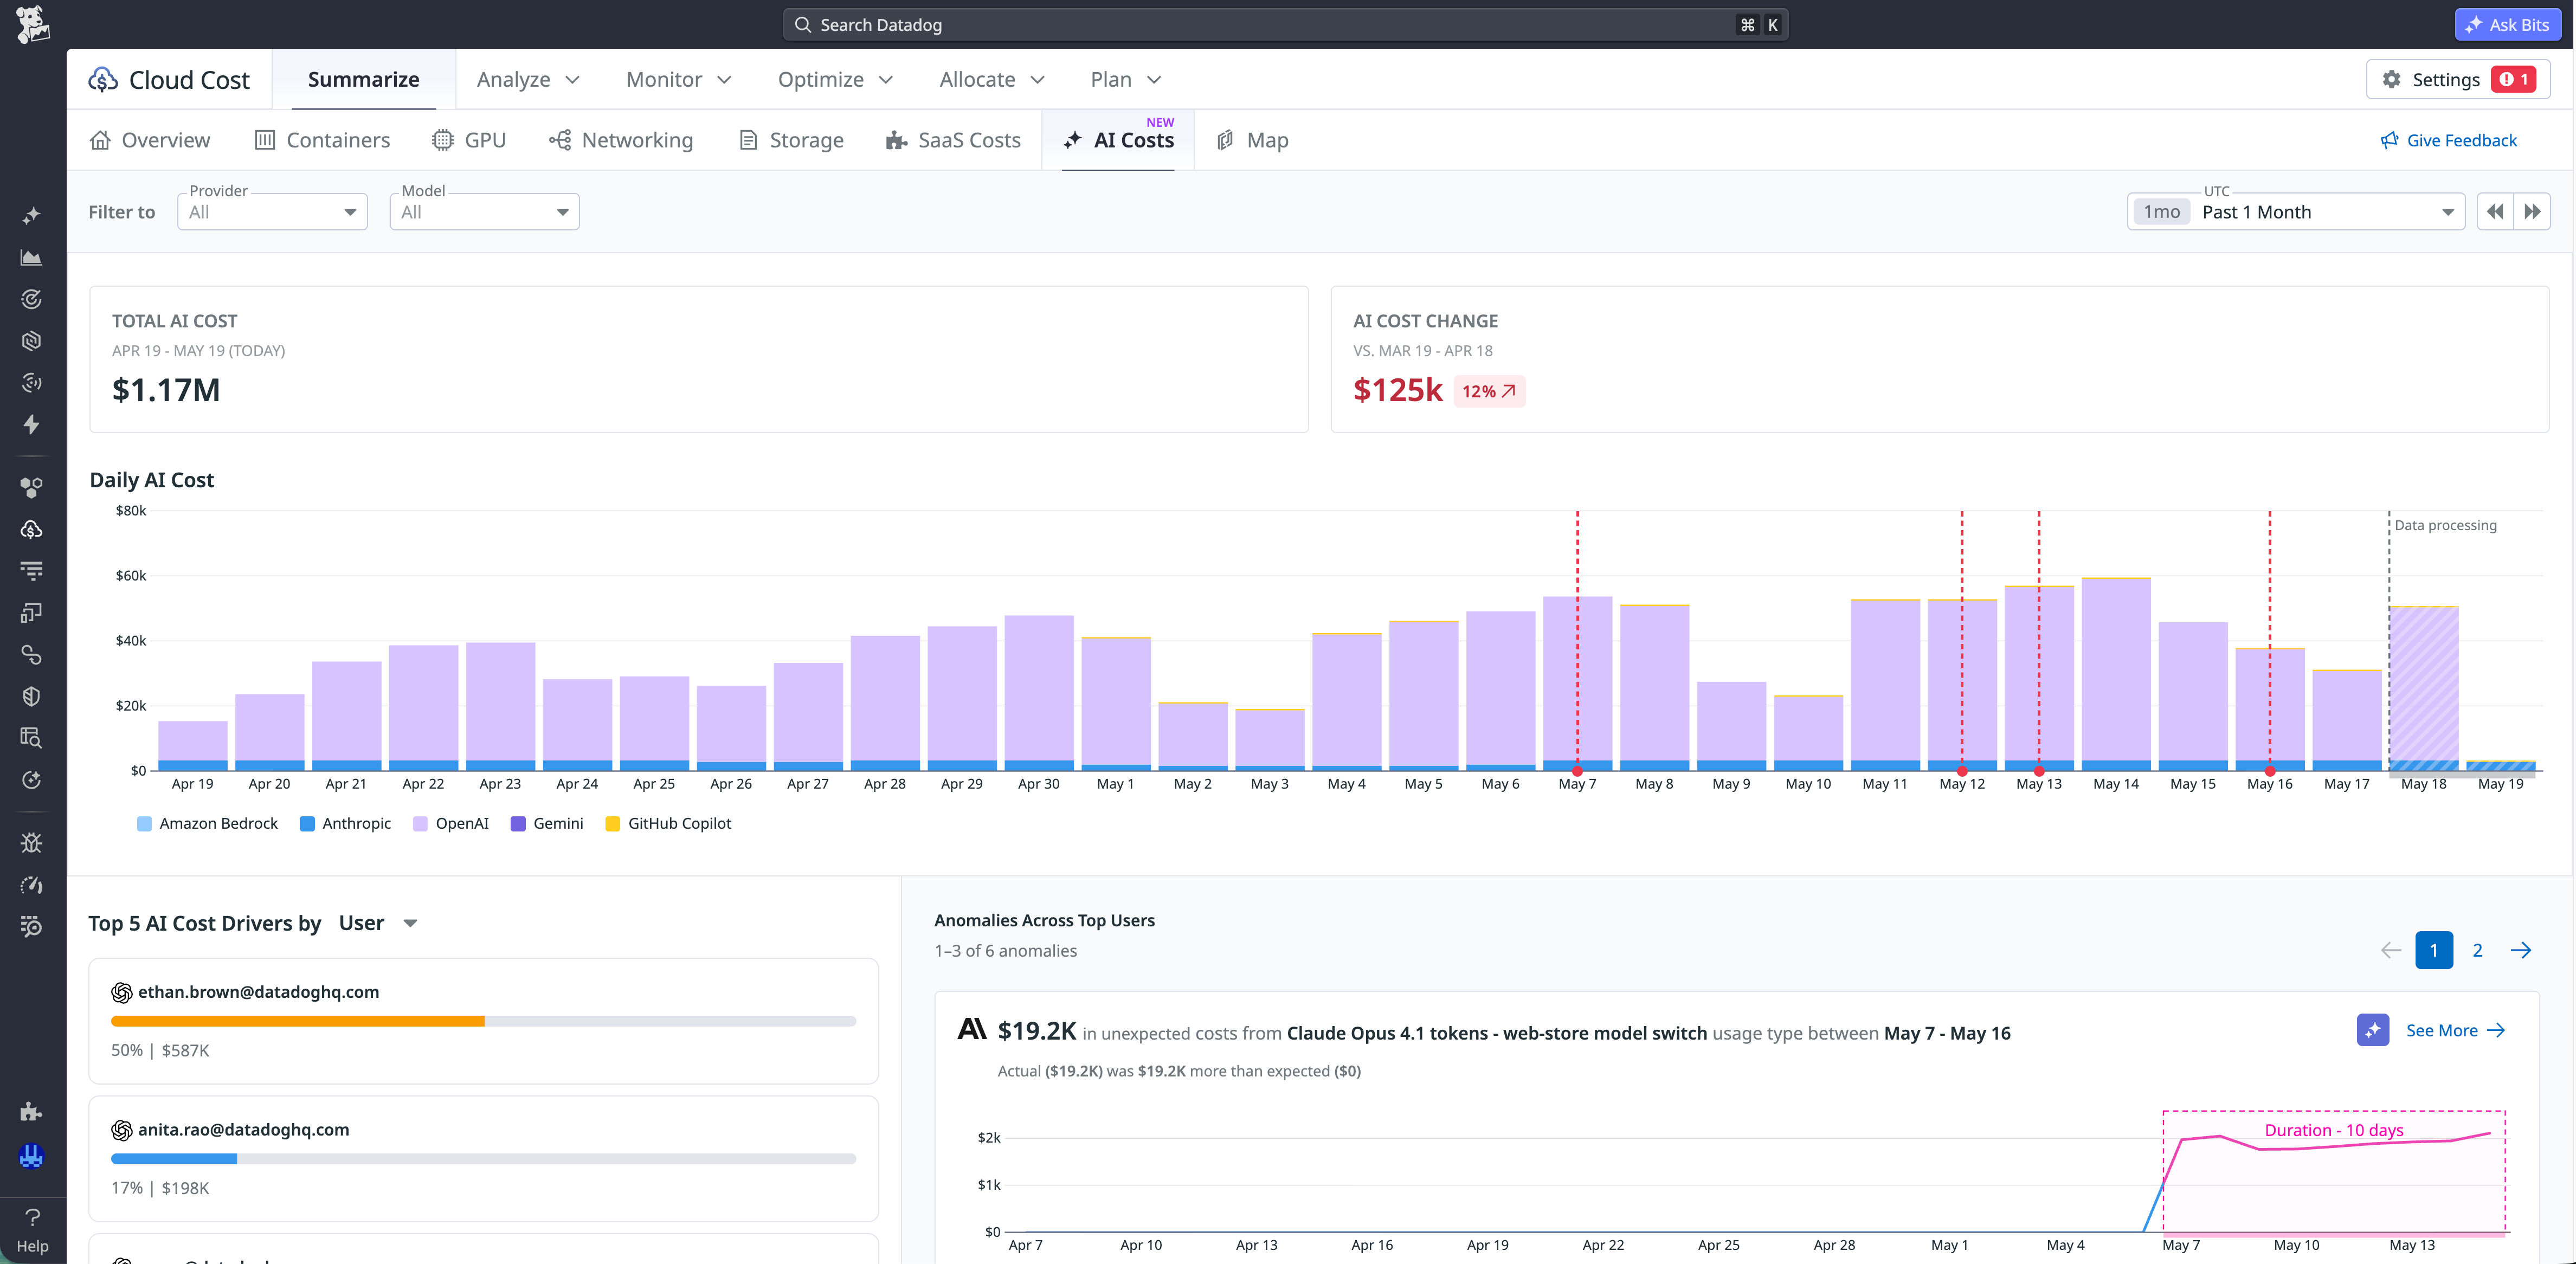Image resolution: width=2576 pixels, height=1264 pixels.
Task: Click the Cloud Cost header icon
Action: [x=103, y=79]
